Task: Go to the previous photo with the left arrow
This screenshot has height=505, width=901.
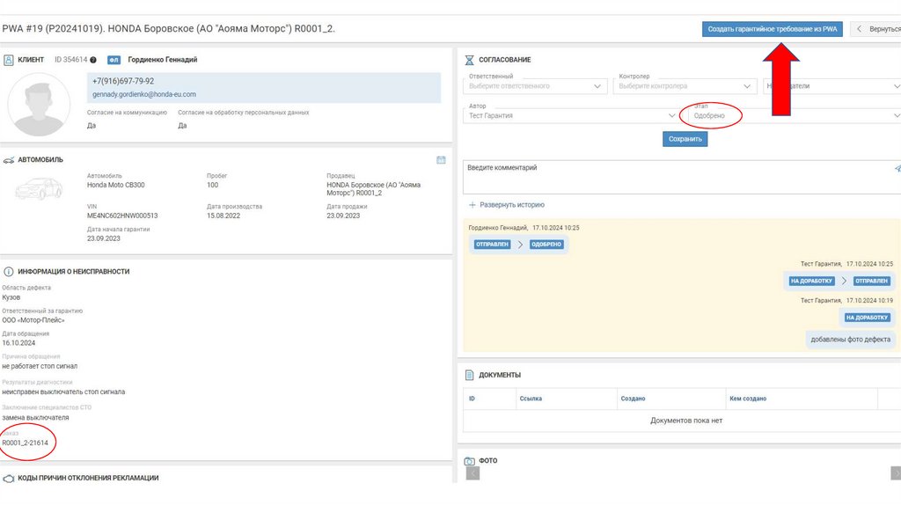Action: click(x=472, y=472)
